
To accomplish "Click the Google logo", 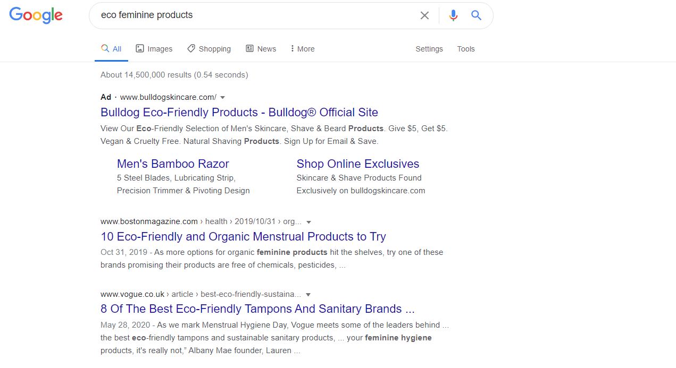I will tap(35, 15).
